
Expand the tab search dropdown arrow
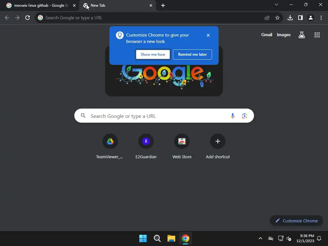(276, 4)
